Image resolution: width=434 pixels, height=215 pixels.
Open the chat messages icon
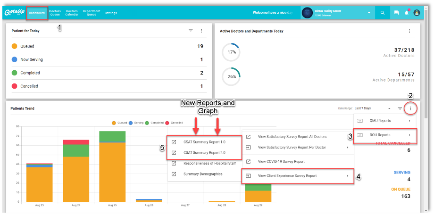[x=397, y=13]
